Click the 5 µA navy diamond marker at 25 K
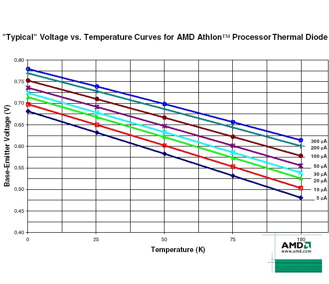The height and width of the screenshot is (284, 329). (x=97, y=133)
